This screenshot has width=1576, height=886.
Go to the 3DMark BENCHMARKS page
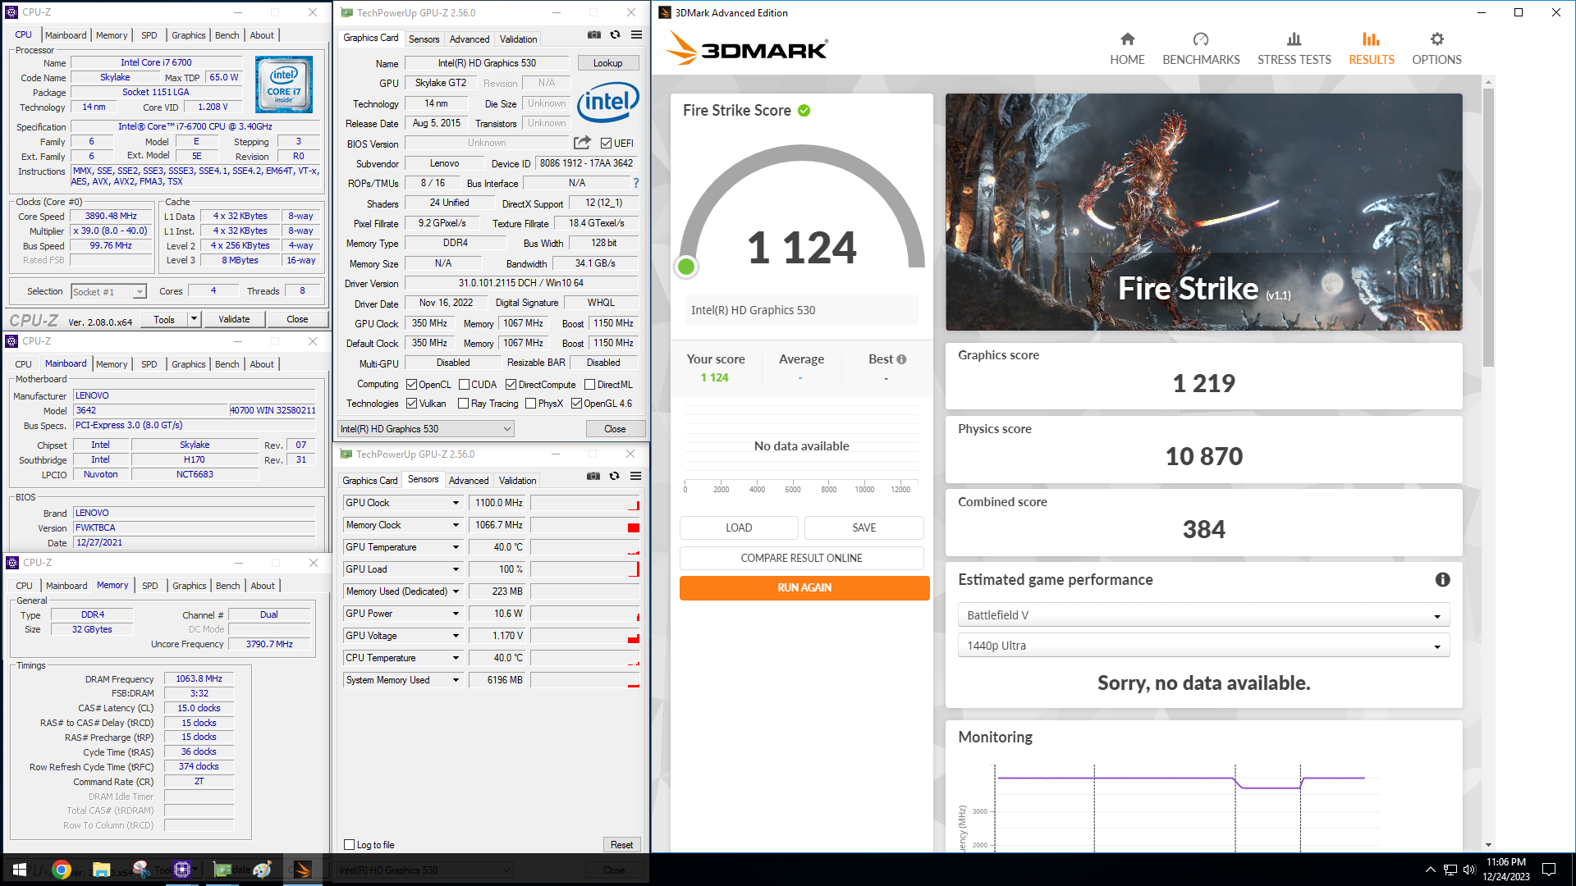(1201, 49)
